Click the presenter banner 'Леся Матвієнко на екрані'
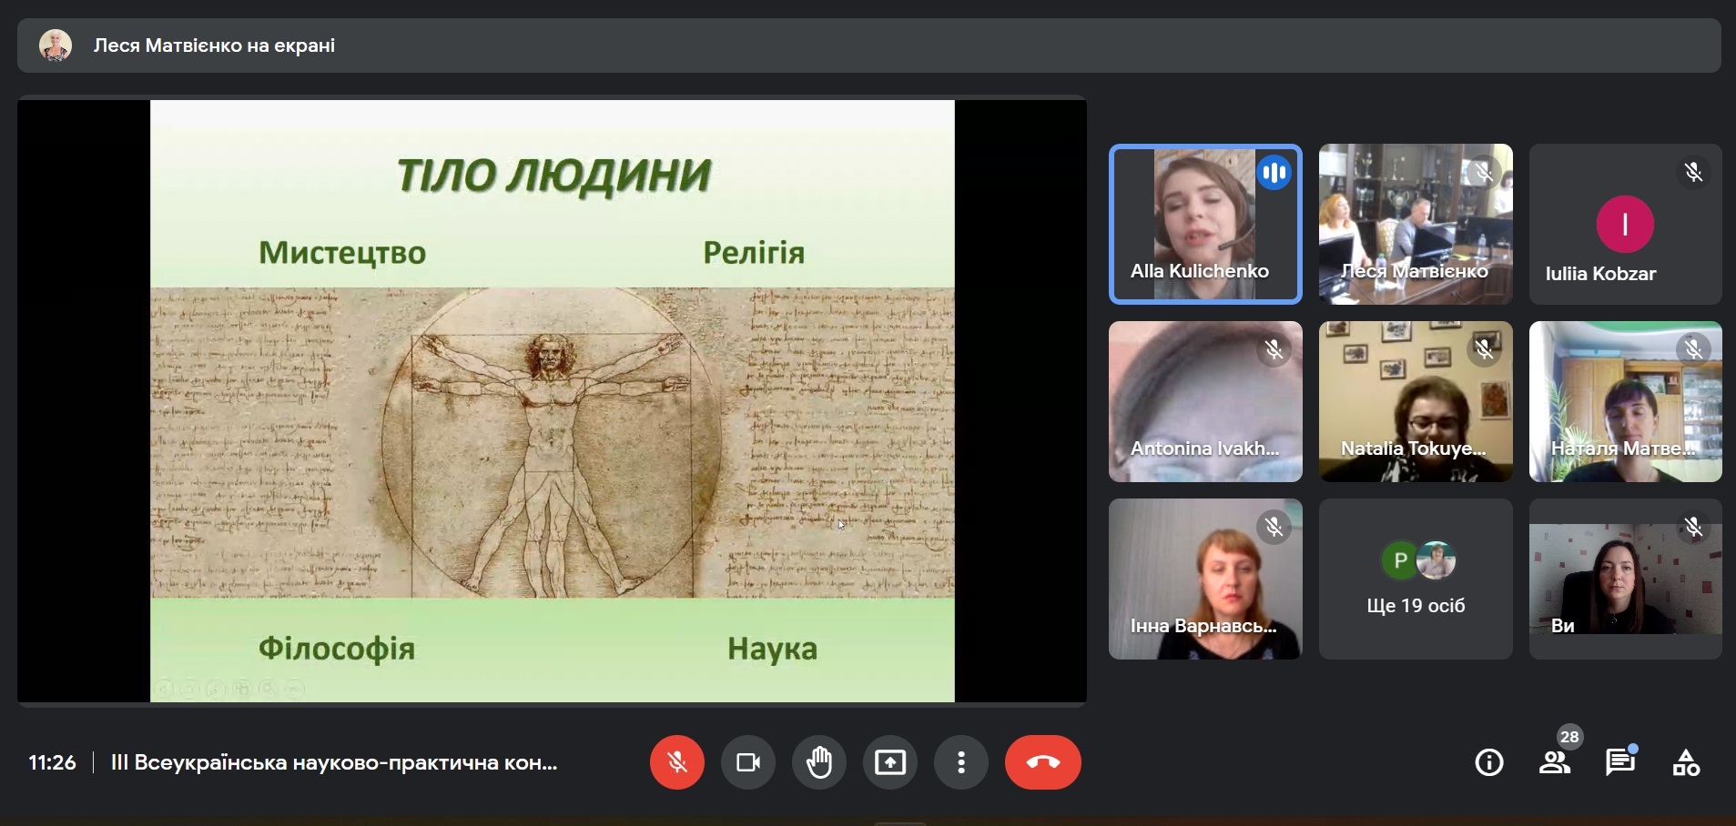The image size is (1736, 826). click(x=868, y=45)
